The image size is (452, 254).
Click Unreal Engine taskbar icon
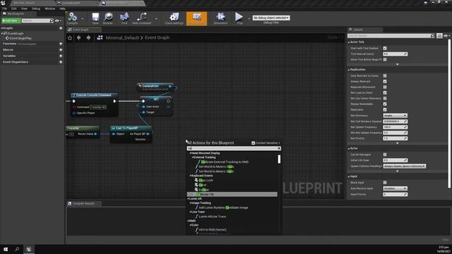(x=28, y=249)
